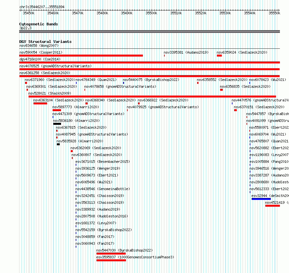Open the nsv3563113 (Chaisson2019) label
The height and width of the screenshot is (273, 289).
point(100,202)
